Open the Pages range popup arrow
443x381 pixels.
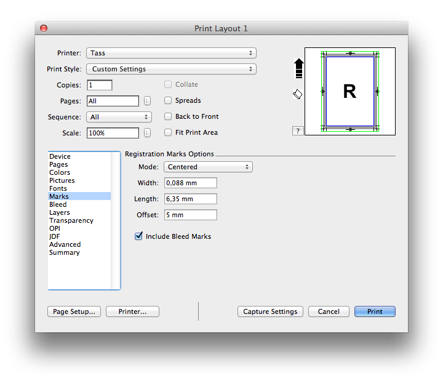[147, 101]
